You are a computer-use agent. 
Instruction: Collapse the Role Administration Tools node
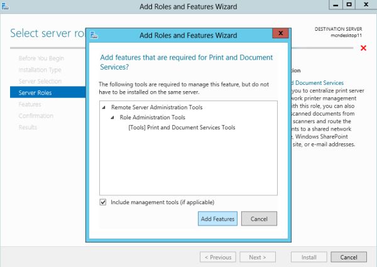pyautogui.click(x=112, y=117)
